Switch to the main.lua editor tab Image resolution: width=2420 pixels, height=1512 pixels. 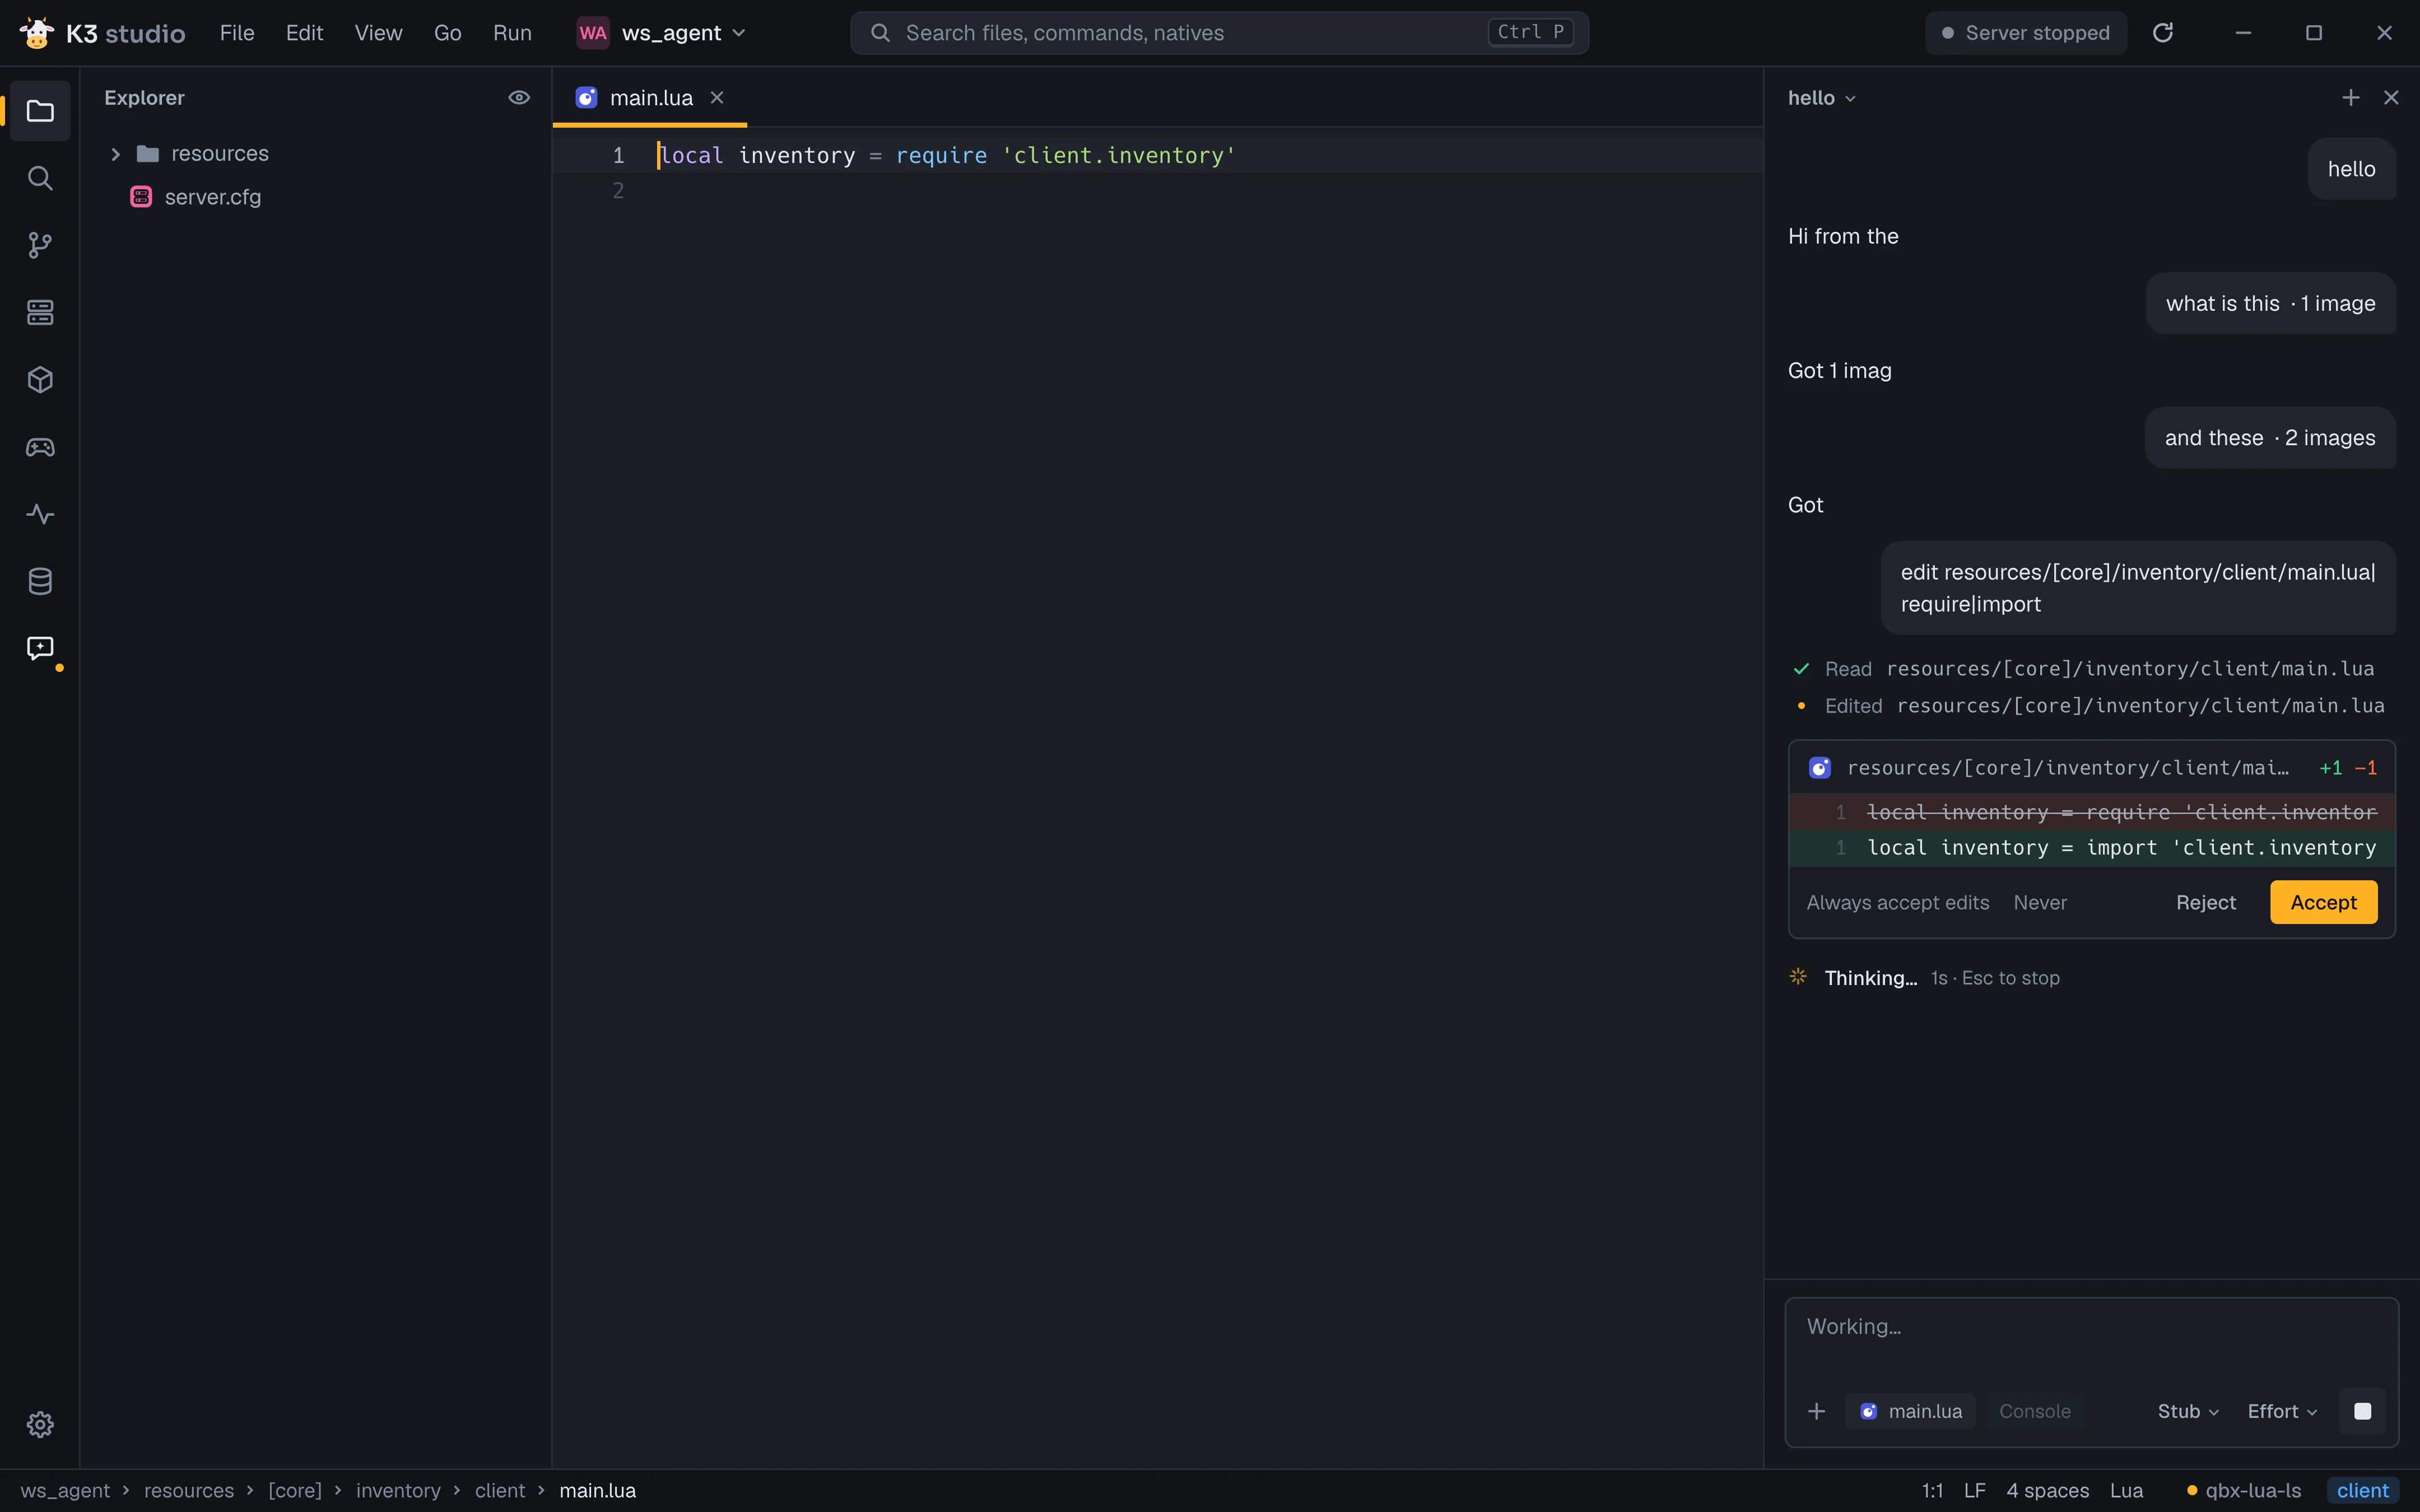650,98
